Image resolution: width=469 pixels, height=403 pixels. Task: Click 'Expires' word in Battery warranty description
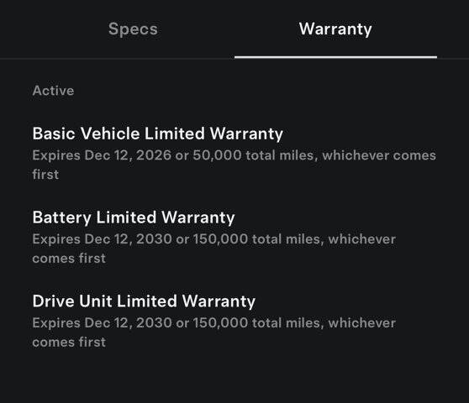[56, 239]
